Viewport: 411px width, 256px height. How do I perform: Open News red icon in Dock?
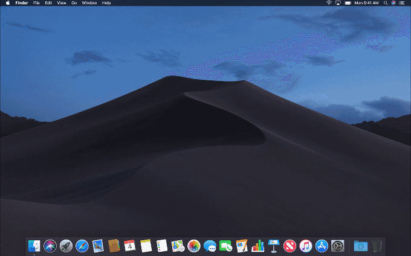pyautogui.click(x=290, y=246)
